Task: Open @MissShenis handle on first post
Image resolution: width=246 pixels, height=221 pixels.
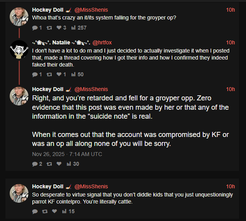Action: point(91,10)
